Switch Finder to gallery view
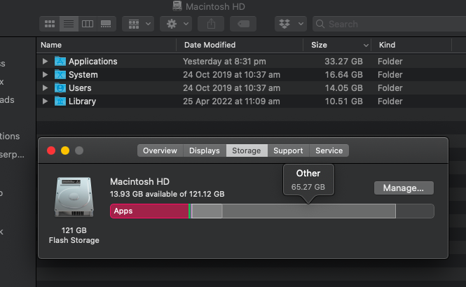 pyautogui.click(x=106, y=24)
